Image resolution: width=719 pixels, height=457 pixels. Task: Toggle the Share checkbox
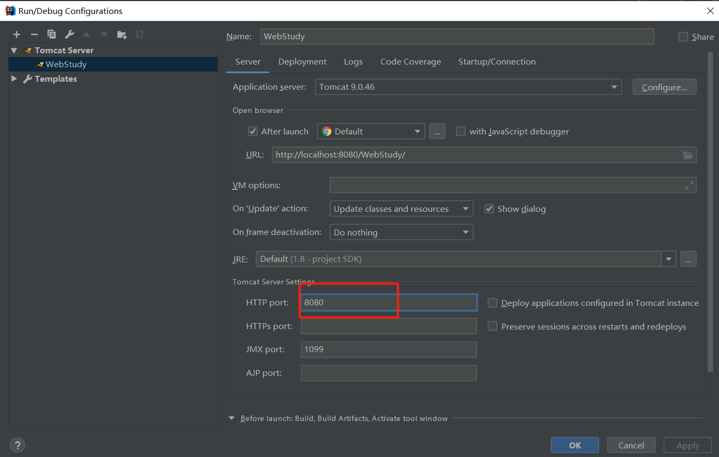[683, 37]
